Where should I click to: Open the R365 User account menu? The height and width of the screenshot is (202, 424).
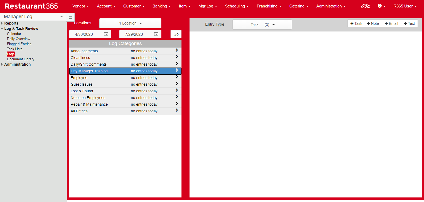(405, 6)
